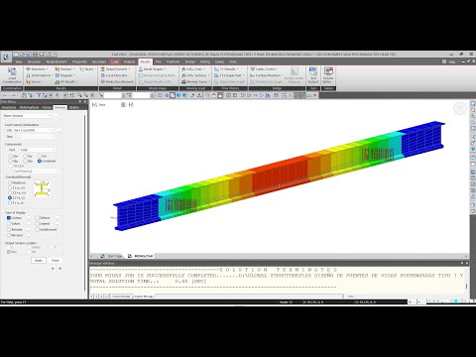Screen dimensions: 476x357
Task: Switch to the Deformations panel tab
Action: (29, 107)
